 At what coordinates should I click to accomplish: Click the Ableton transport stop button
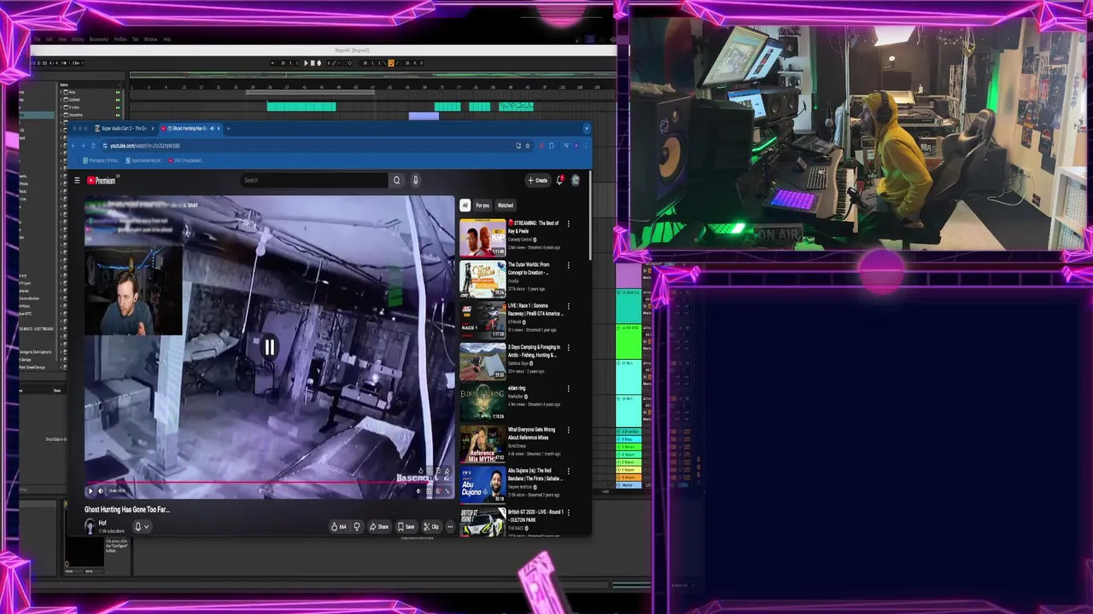coord(313,63)
